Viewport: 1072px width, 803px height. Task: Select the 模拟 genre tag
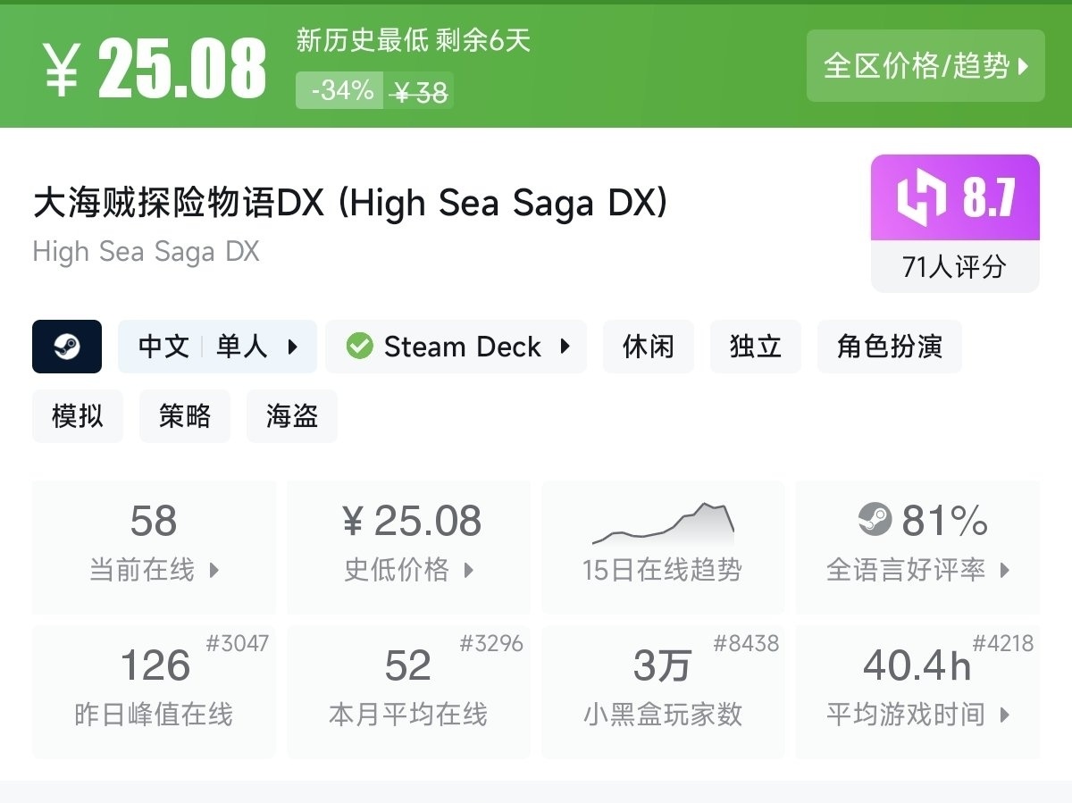click(x=78, y=416)
